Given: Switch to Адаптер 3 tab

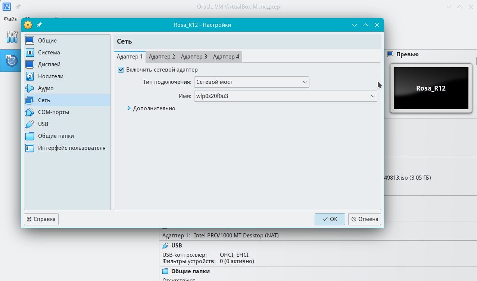Looking at the screenshot, I should click(x=194, y=57).
